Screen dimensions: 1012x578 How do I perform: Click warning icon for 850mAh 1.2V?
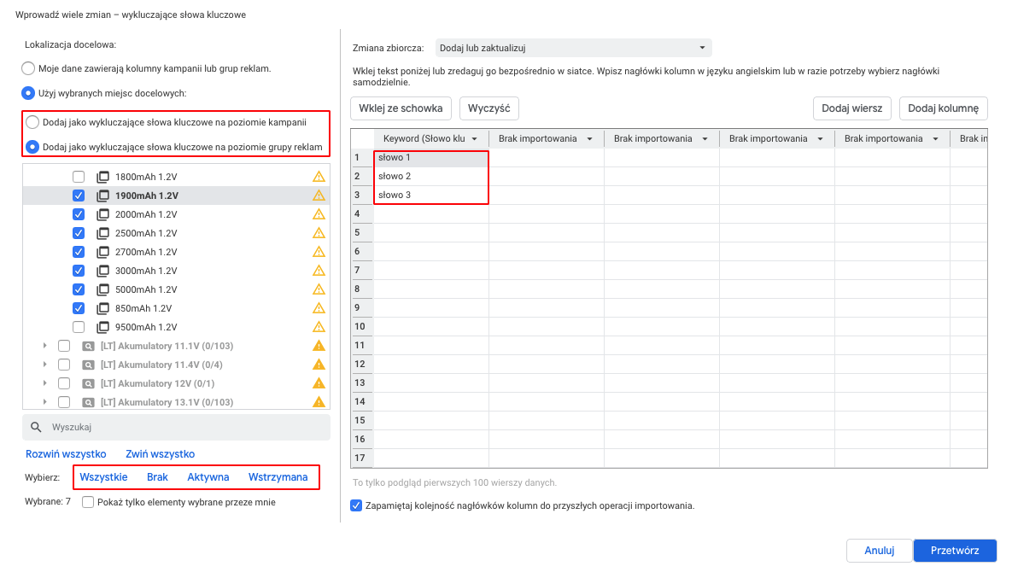coord(319,307)
